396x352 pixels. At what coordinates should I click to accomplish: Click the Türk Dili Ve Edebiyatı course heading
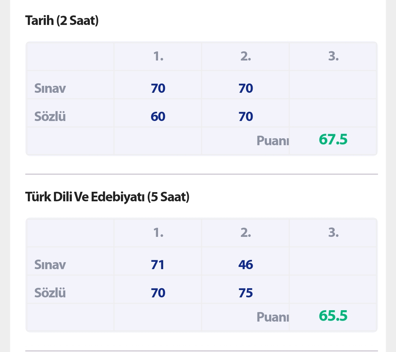[107, 197]
